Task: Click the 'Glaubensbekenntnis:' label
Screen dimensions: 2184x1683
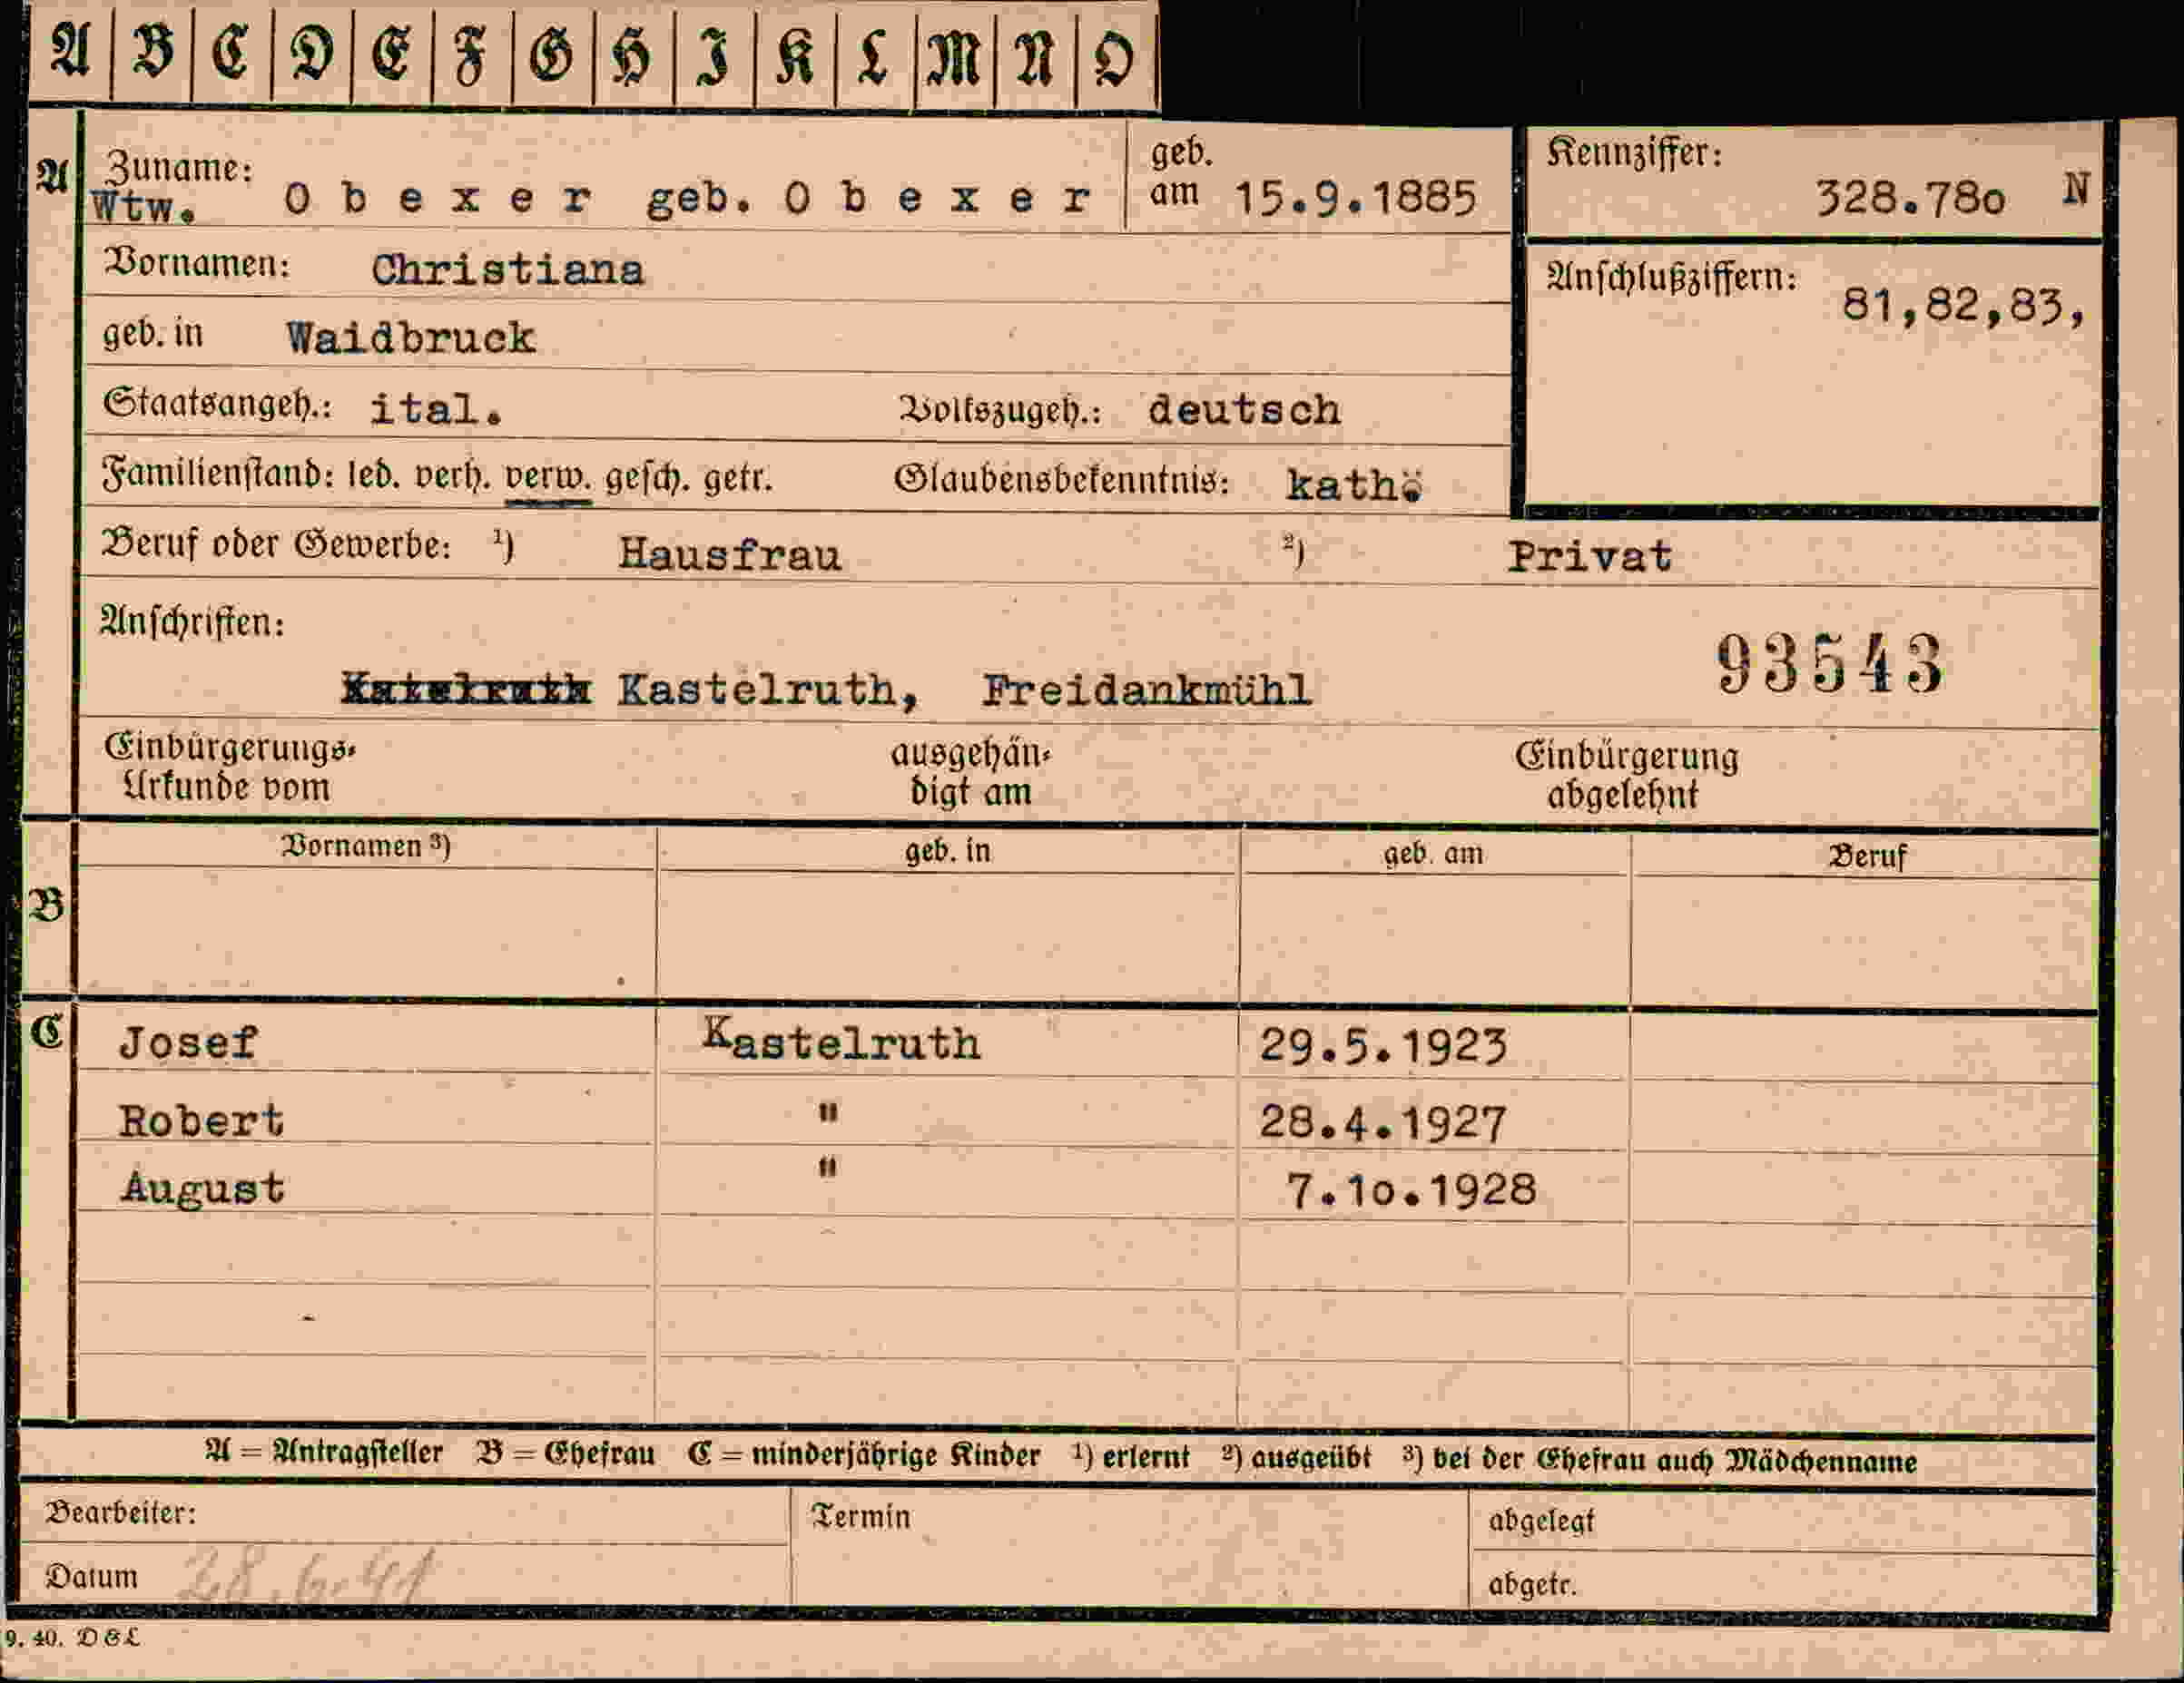Action: [1061, 480]
